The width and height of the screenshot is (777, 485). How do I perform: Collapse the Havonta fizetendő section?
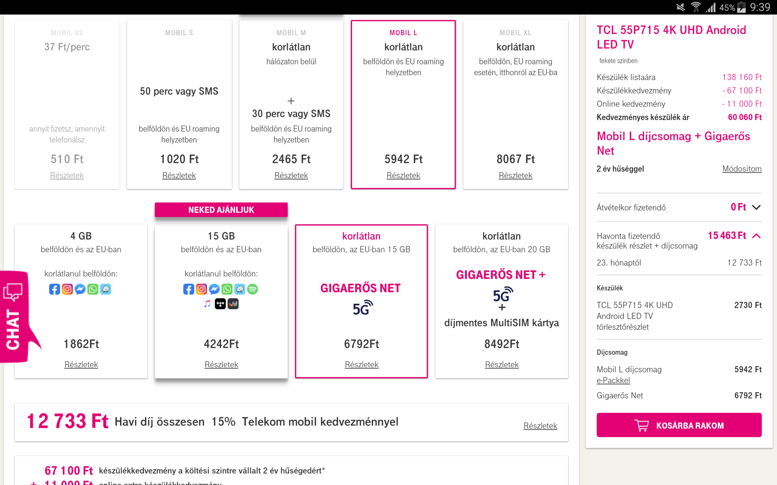click(x=756, y=236)
